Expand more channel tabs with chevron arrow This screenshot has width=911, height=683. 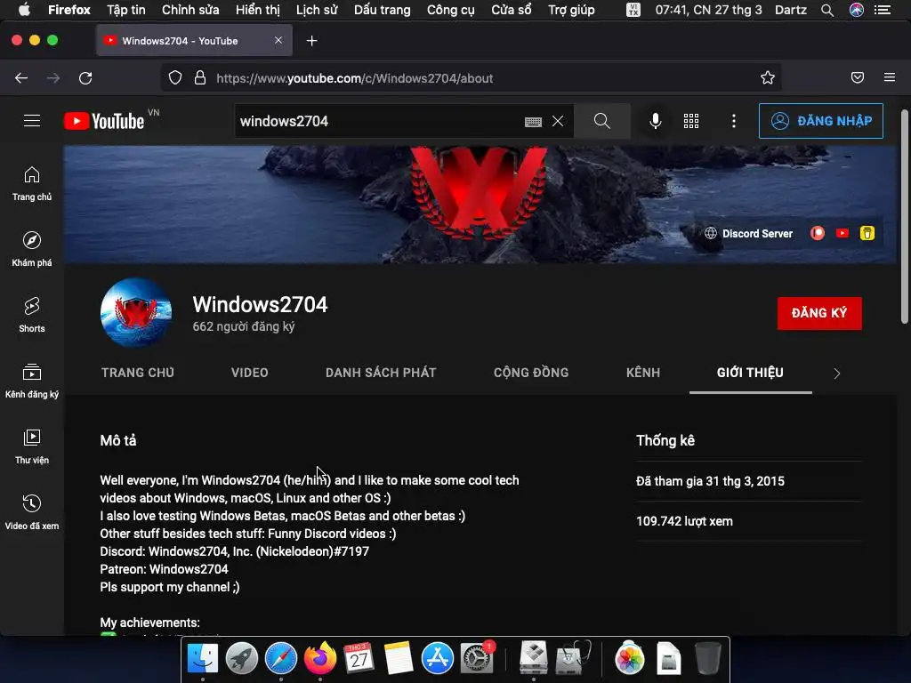pyautogui.click(x=836, y=374)
